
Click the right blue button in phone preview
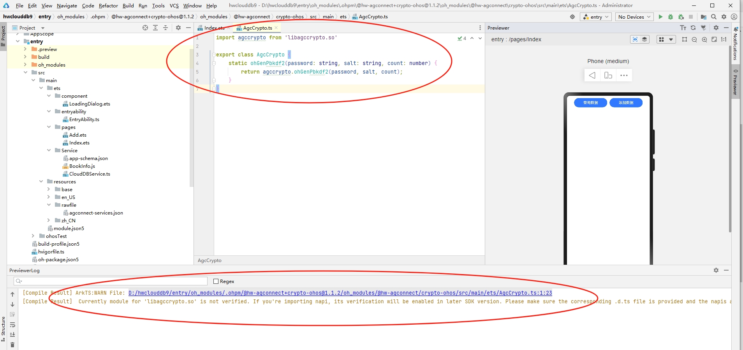coord(626,103)
